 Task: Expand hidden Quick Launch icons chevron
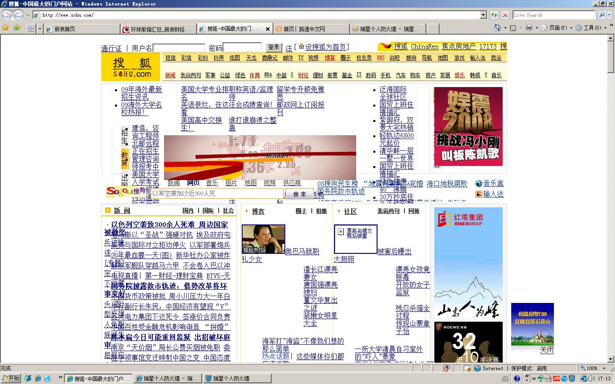pyautogui.click(x=60, y=378)
